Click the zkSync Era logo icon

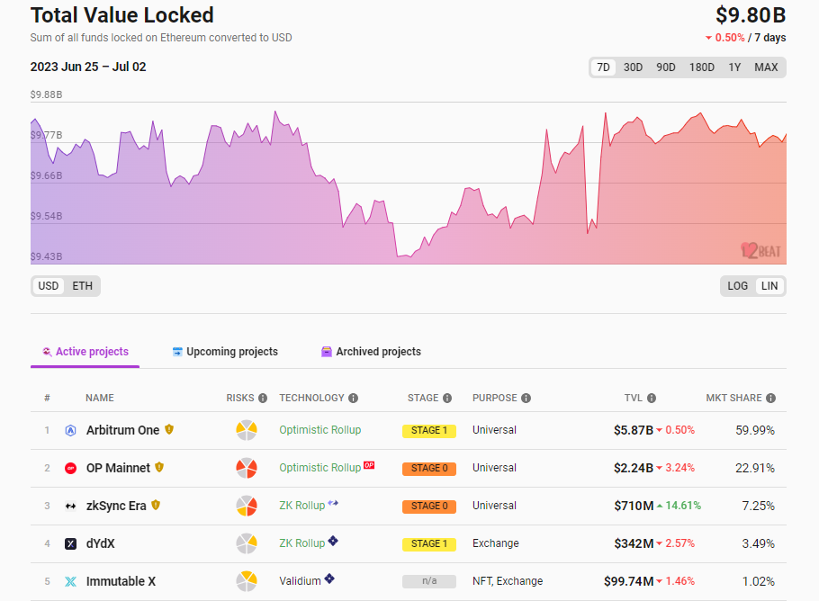pos(70,506)
